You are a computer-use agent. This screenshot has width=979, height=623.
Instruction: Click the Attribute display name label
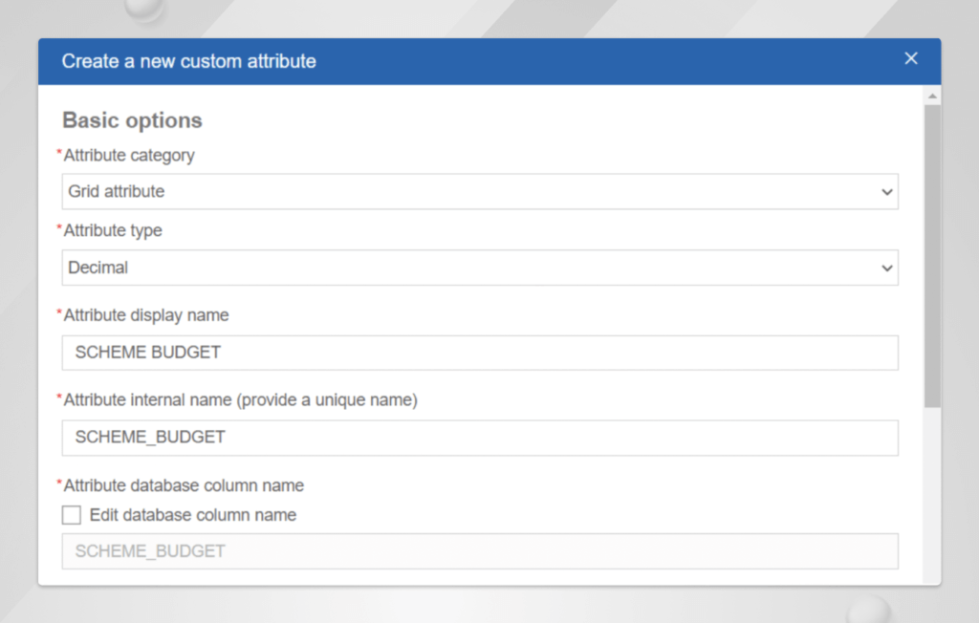click(146, 314)
